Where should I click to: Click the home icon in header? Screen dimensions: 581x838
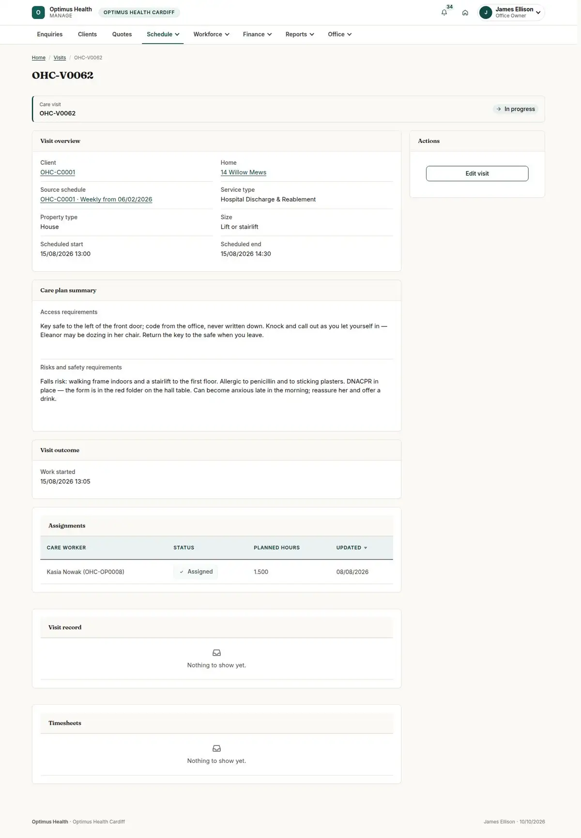pyautogui.click(x=465, y=13)
